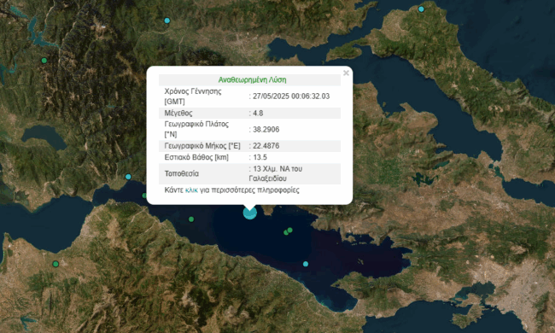Click the longitude value 22.4876
Image resolution: width=555 pixels, height=333 pixels.
tap(266, 146)
